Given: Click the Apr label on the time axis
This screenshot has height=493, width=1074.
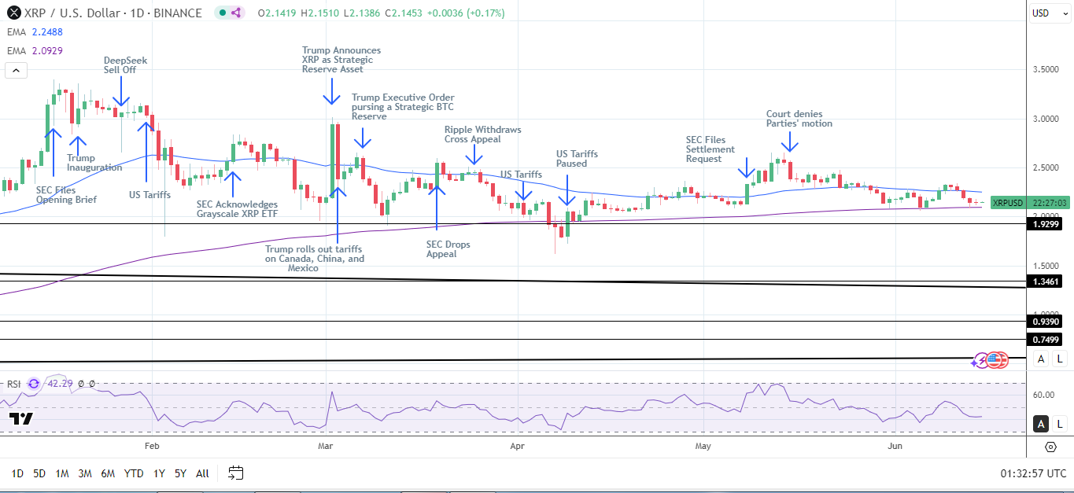Looking at the screenshot, I should 517,446.
